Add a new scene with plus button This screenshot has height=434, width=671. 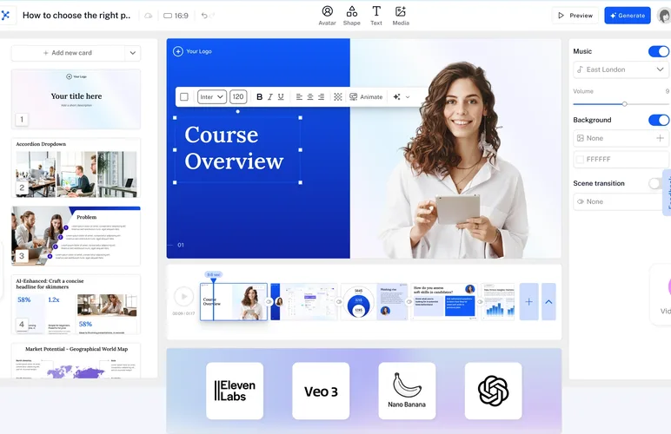point(529,301)
